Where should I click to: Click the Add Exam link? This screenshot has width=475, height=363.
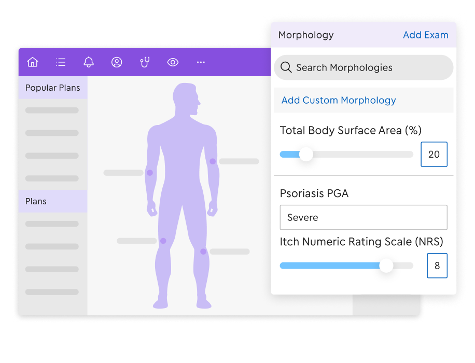tap(426, 35)
